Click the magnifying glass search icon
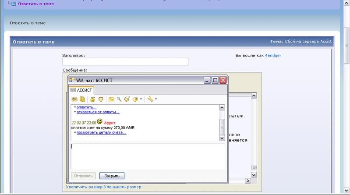The image size is (350, 195). click(x=119, y=99)
